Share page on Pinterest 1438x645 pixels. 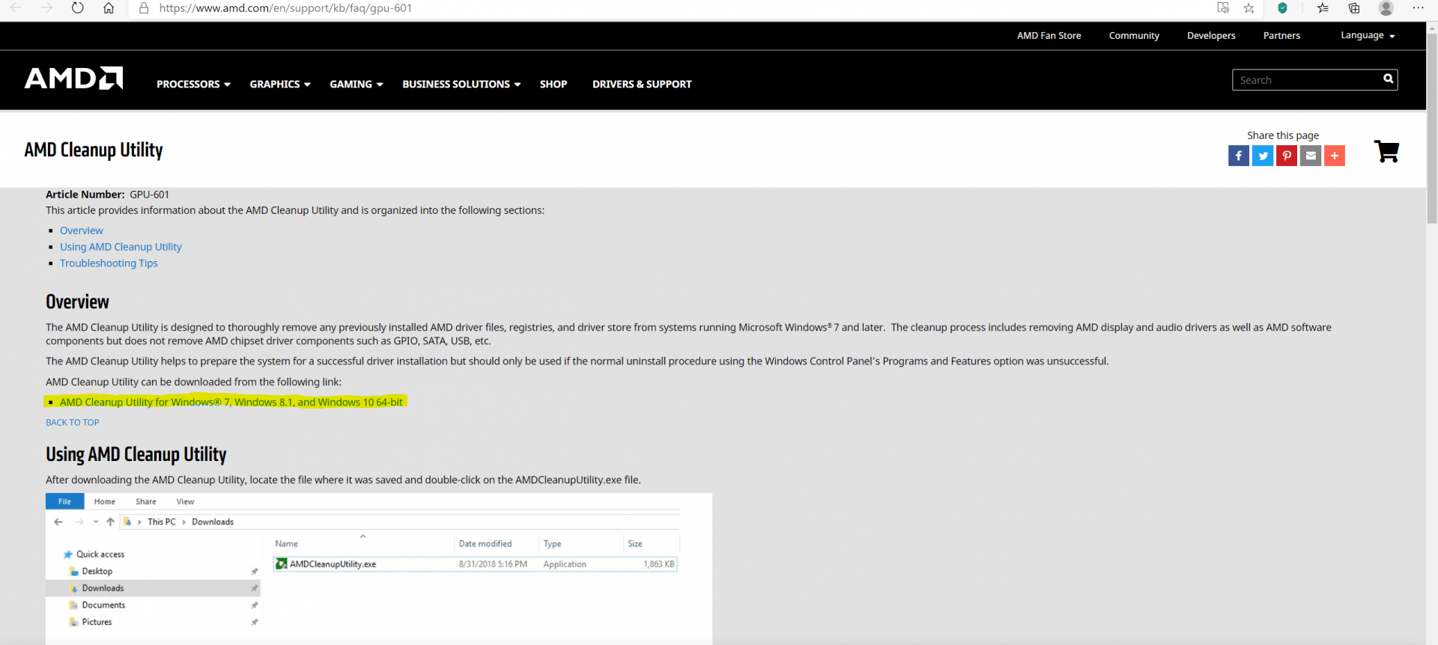(x=1287, y=156)
